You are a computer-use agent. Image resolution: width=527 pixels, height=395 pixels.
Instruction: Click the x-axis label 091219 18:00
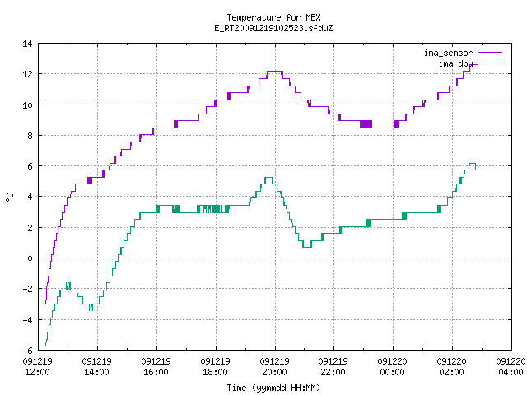[215, 367]
